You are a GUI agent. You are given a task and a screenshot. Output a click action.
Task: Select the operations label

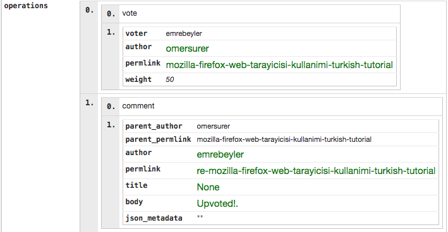coord(26,6)
